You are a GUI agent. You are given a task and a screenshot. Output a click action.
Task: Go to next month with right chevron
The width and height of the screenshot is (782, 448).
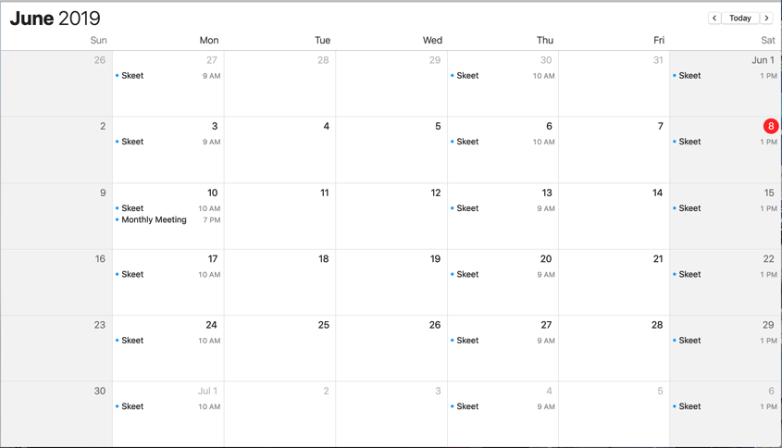point(766,18)
